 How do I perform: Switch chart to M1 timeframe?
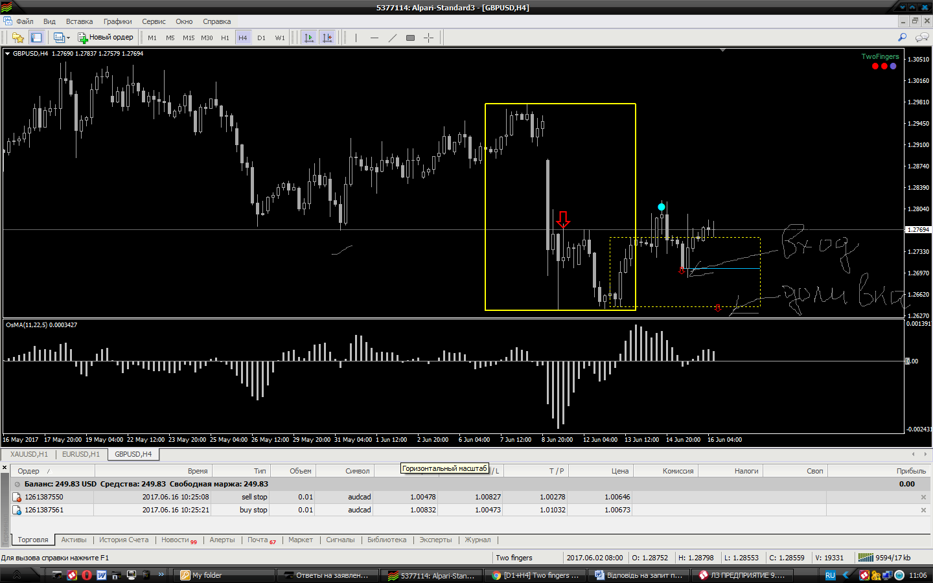point(152,38)
